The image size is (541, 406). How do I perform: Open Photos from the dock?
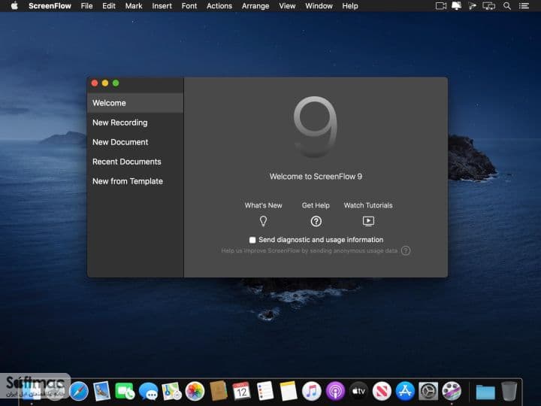tap(195, 392)
